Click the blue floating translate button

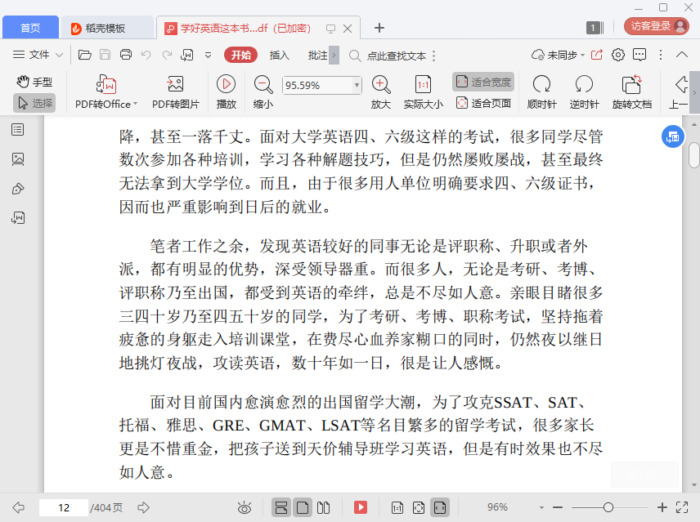[673, 137]
